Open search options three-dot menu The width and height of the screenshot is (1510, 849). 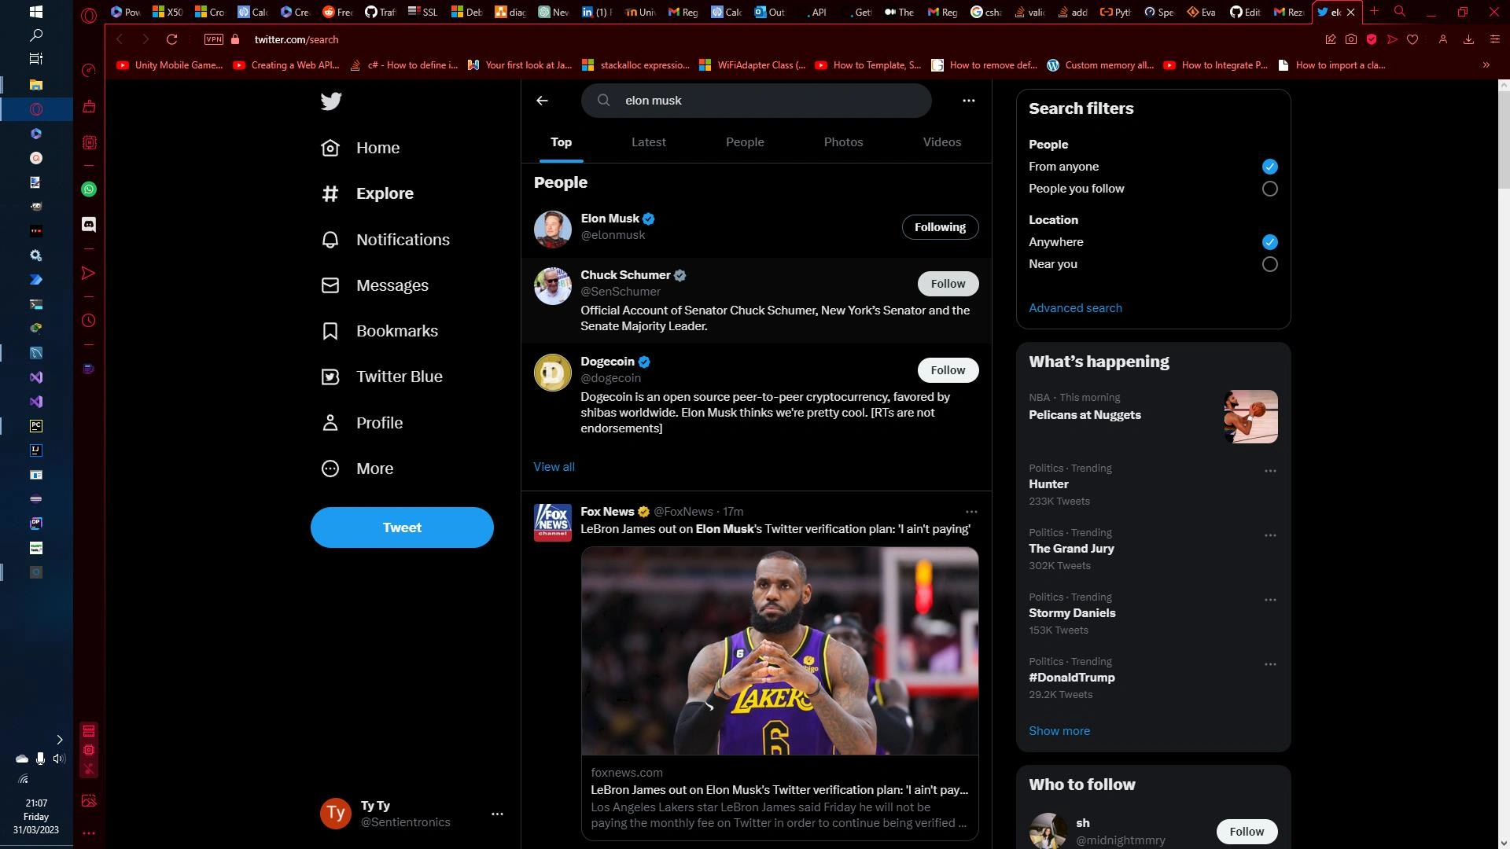point(969,101)
